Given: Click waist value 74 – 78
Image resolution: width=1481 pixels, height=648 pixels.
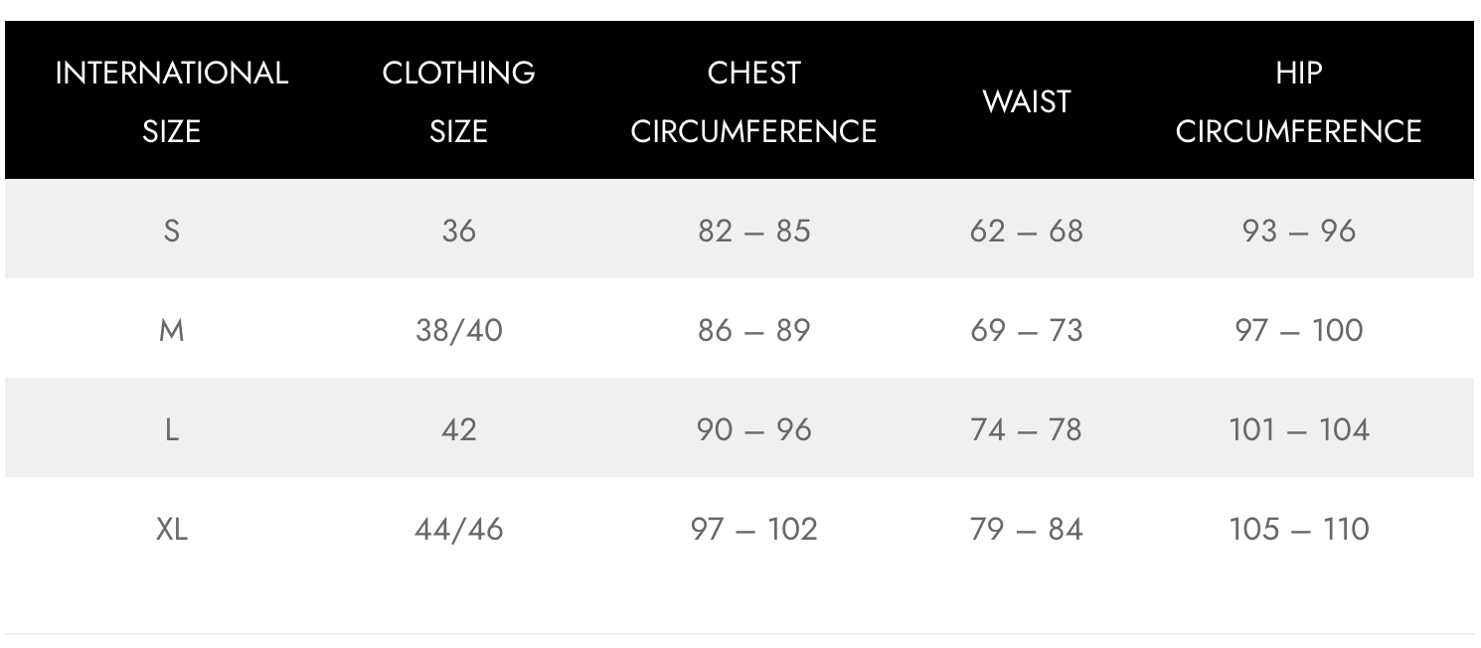Looking at the screenshot, I should coord(1027,429).
